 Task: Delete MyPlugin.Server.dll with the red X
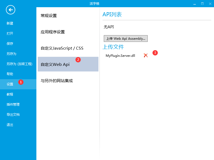(x=146, y=55)
